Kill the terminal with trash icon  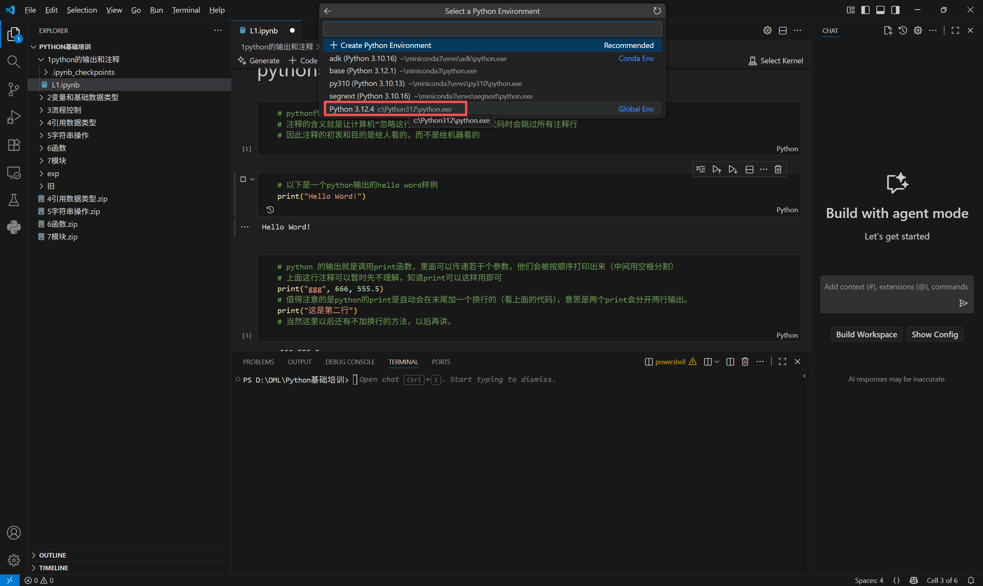click(x=745, y=362)
